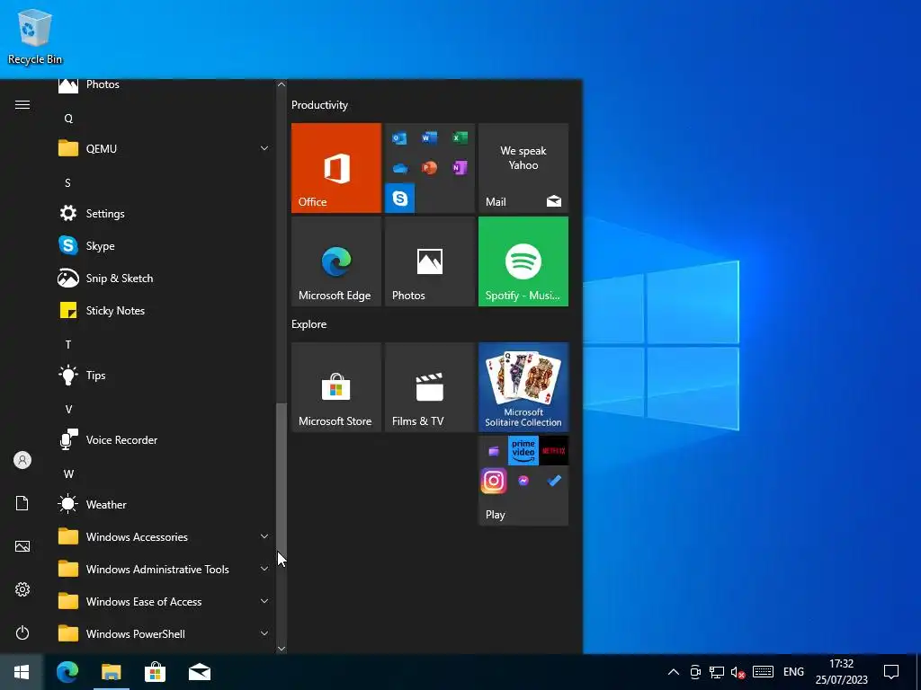Open Instagram in the Play folder
Viewport: 921px width, 690px height.
tap(494, 482)
